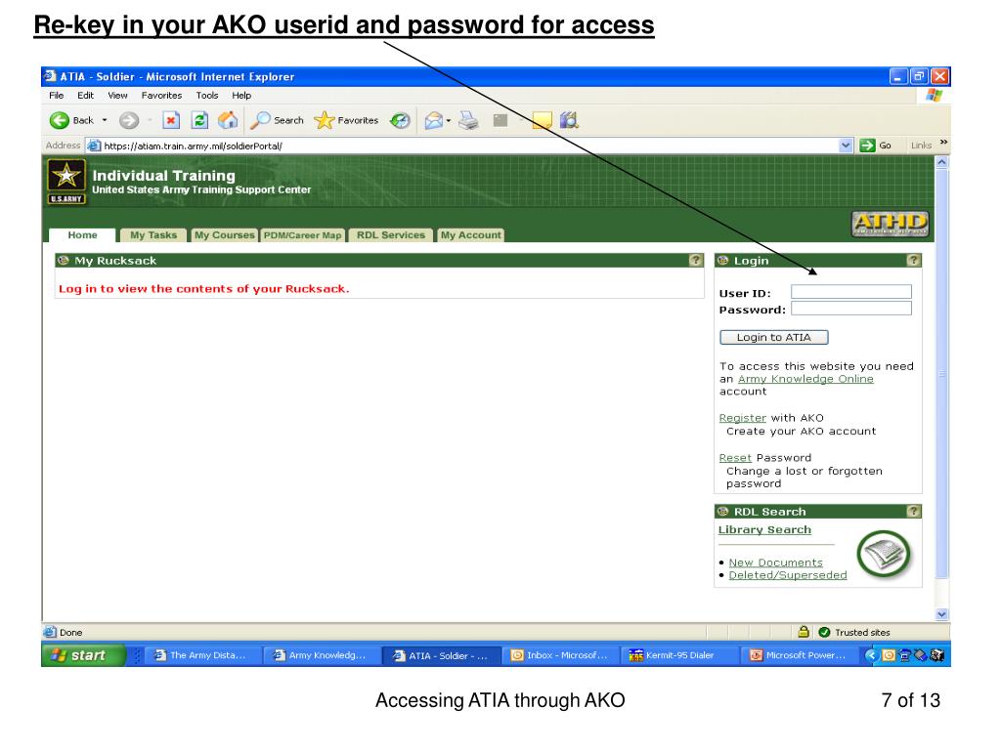1001x750 pixels.
Task: Switch to Army Knowledg... taskbar window
Action: (324, 655)
